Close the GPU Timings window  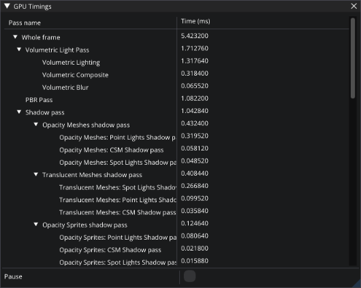coord(354,6)
